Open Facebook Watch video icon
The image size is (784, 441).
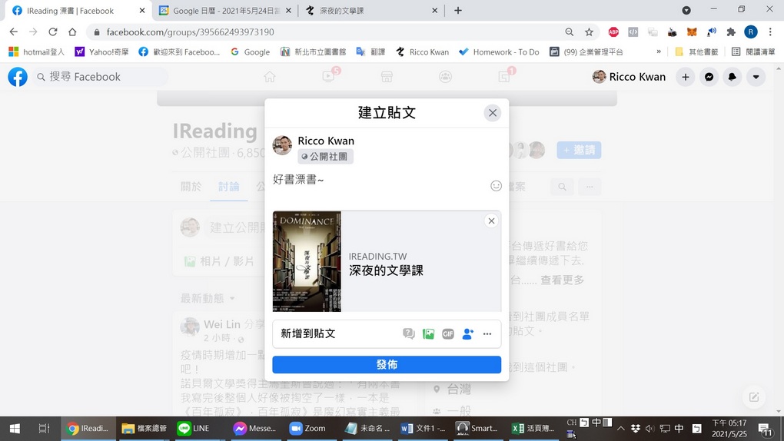328,77
